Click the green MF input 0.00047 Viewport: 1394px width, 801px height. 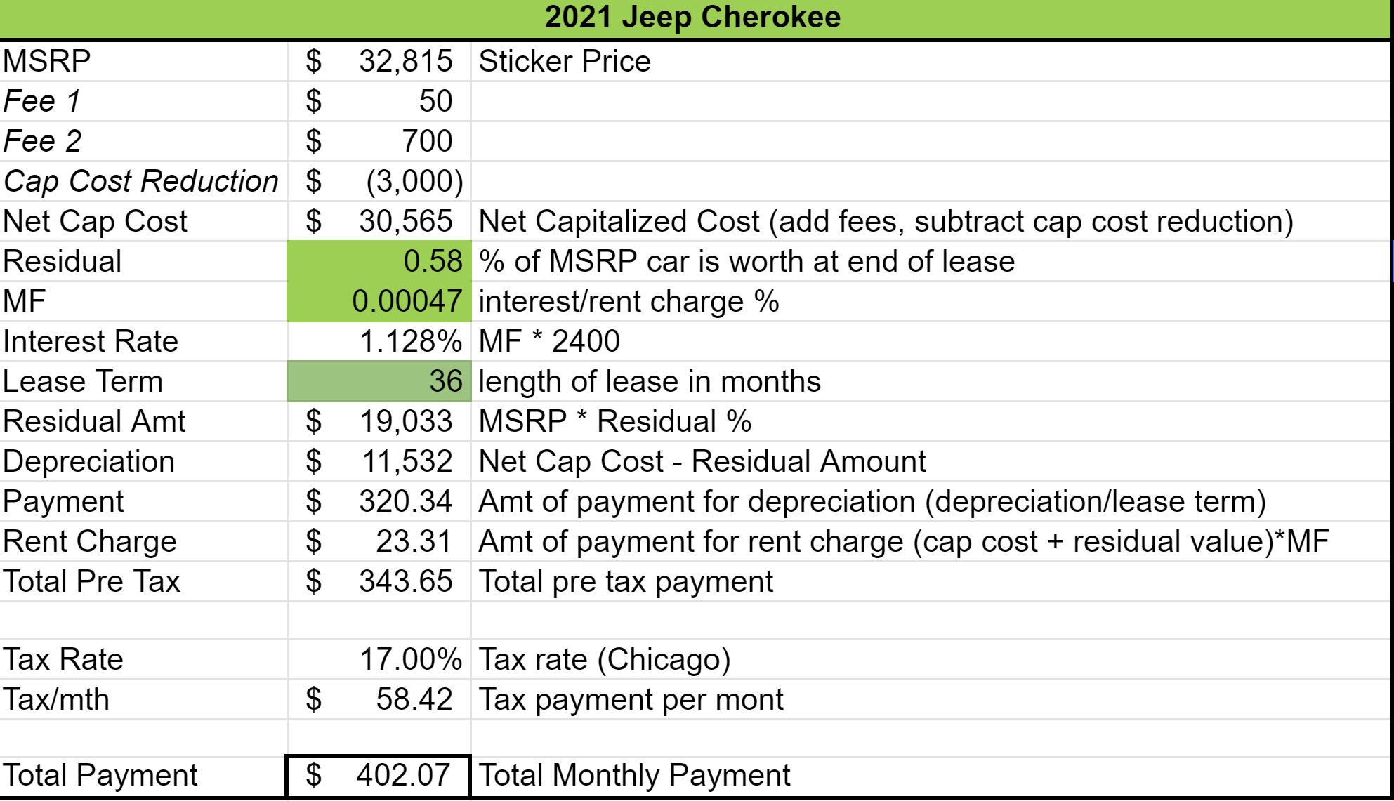tap(379, 301)
